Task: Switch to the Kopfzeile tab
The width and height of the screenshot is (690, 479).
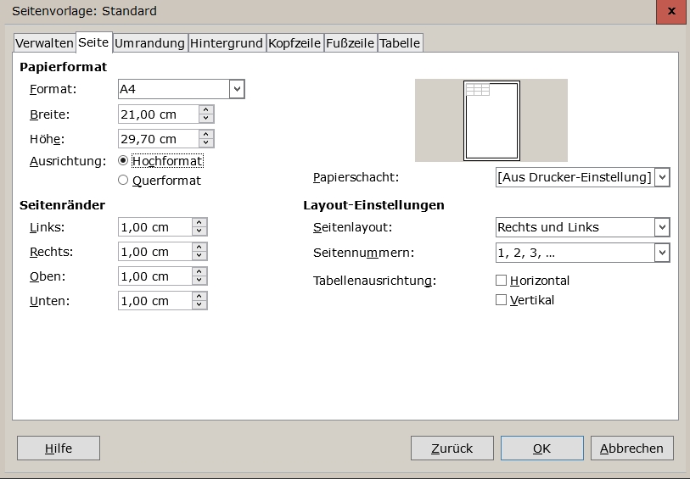Action: coord(295,43)
